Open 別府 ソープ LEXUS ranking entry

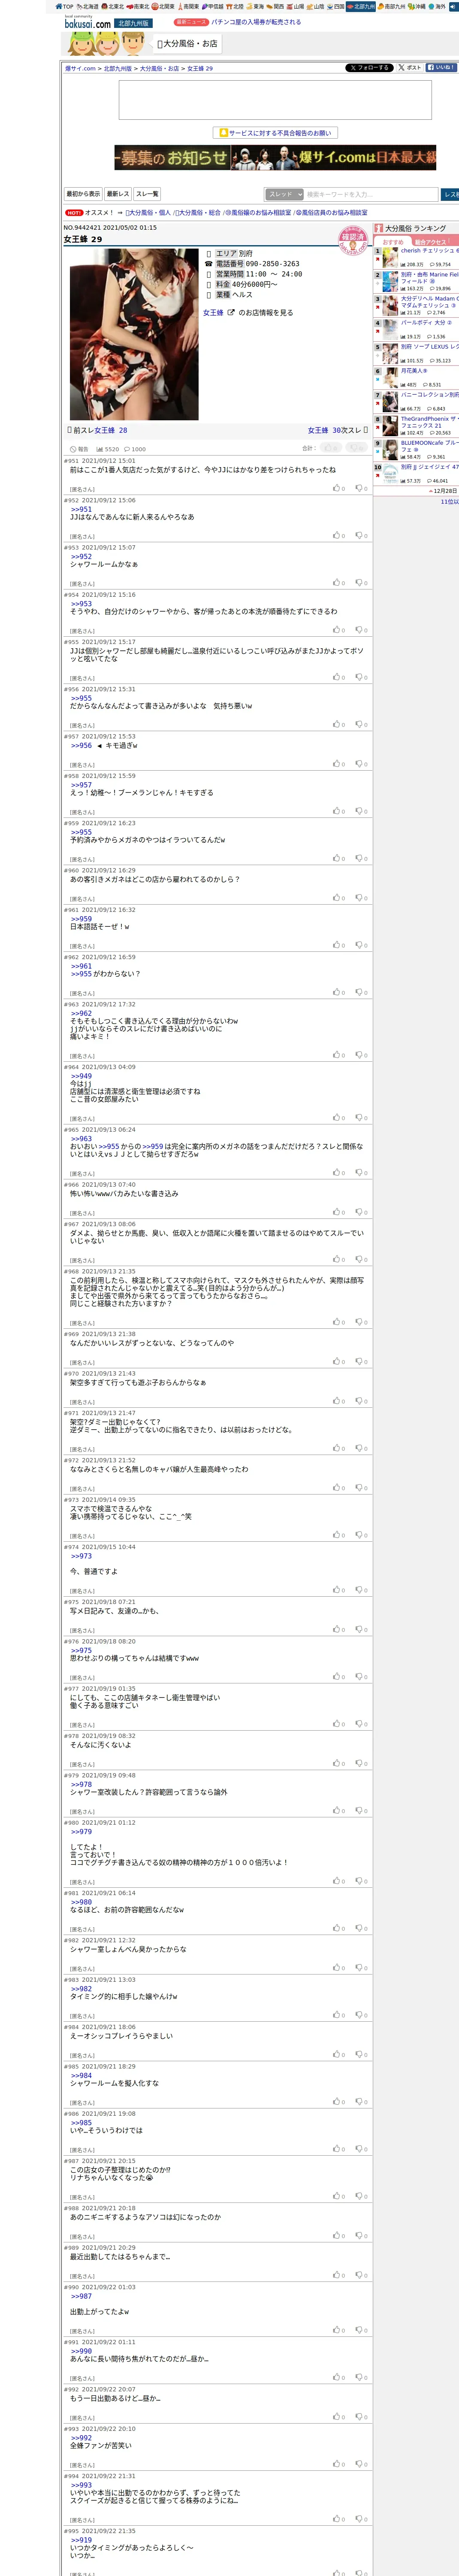(x=429, y=347)
